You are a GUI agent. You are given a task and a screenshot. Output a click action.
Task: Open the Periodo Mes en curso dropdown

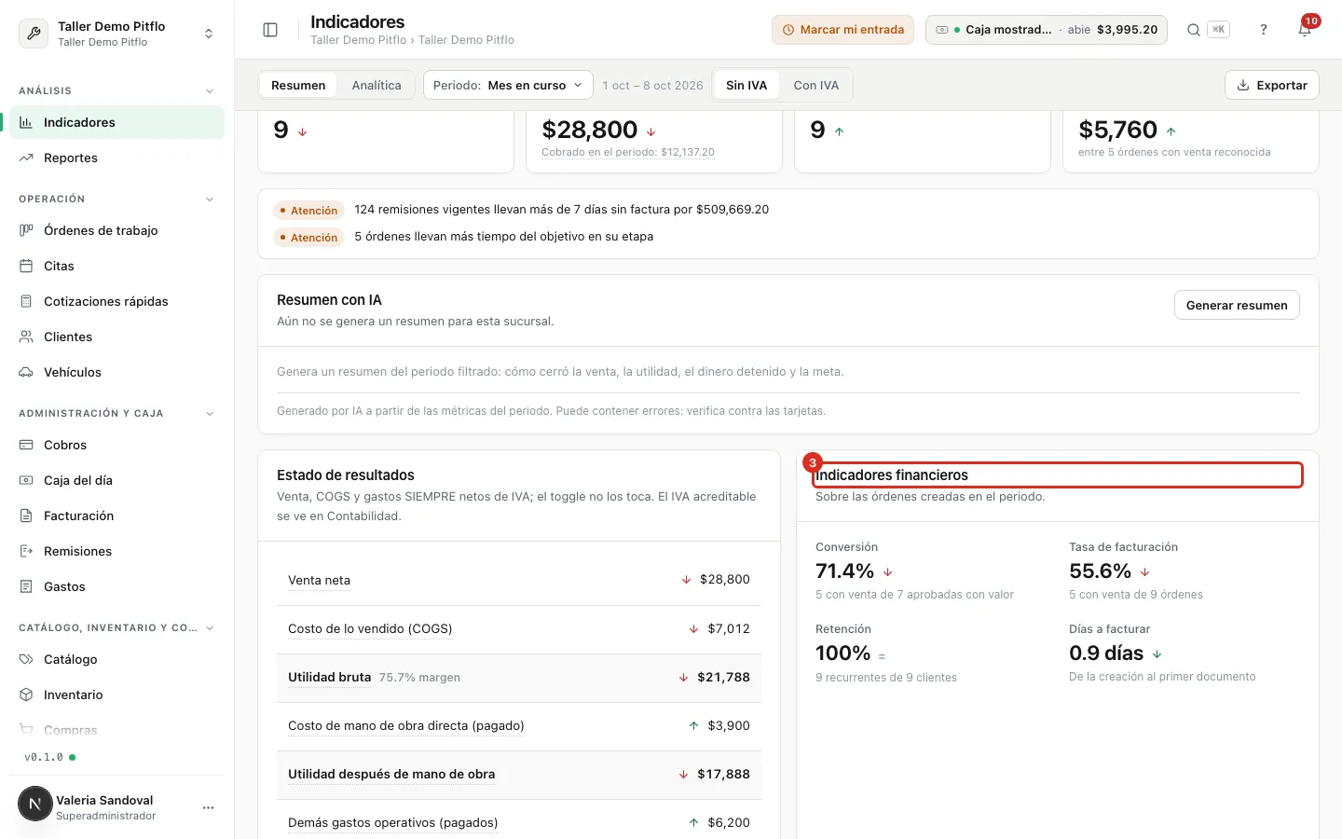click(508, 85)
